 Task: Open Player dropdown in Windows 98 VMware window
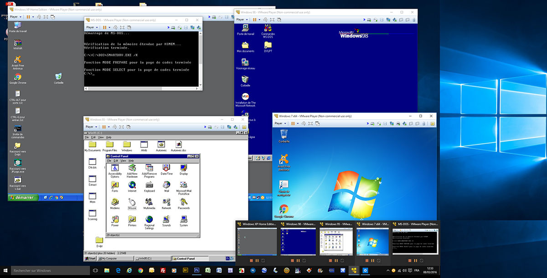243,20
